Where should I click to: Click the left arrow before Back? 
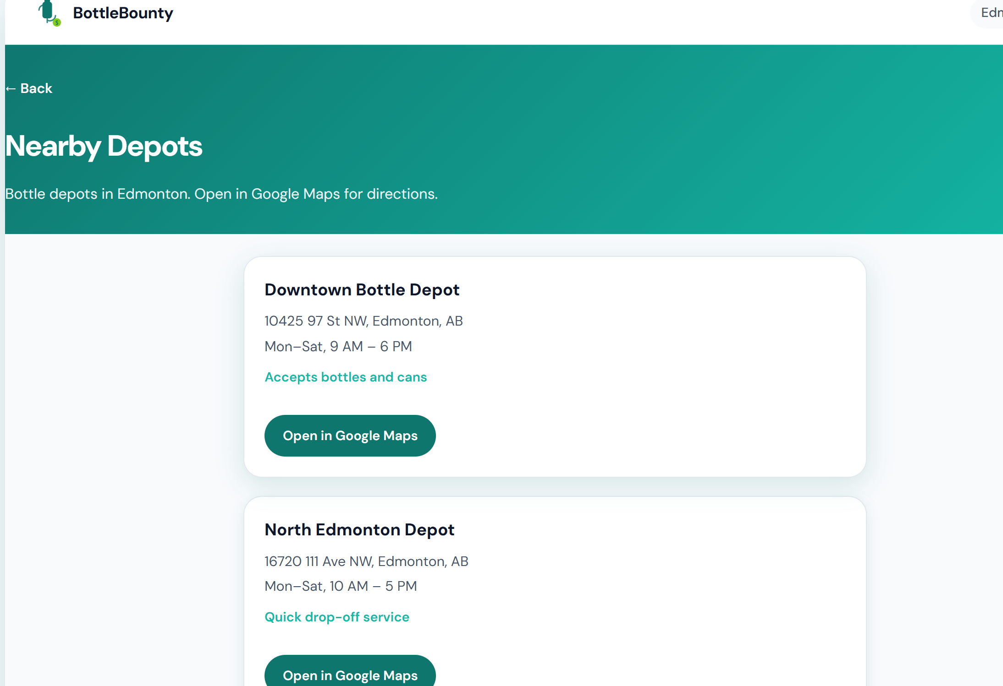click(11, 88)
